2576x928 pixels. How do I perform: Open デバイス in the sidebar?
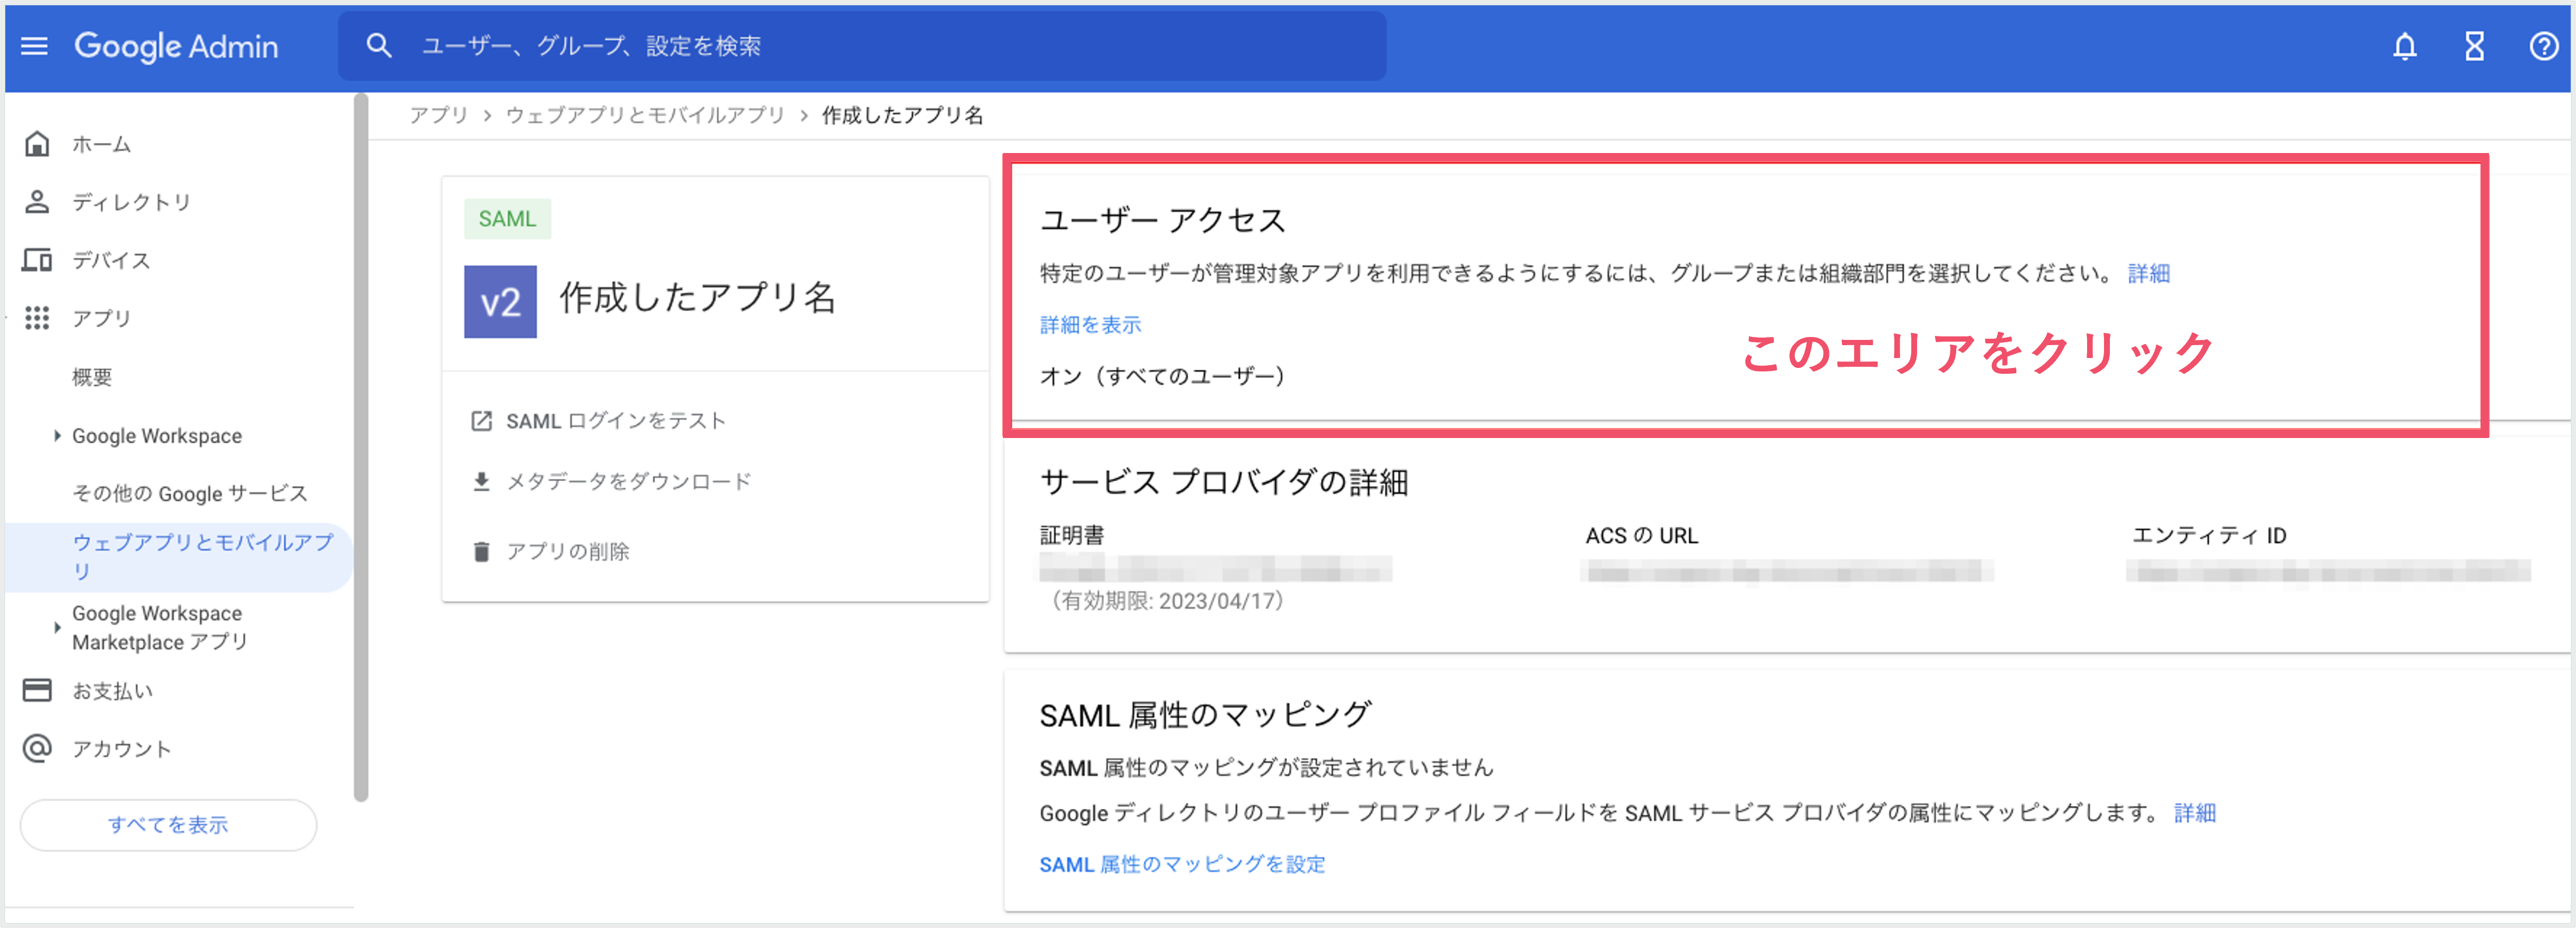pyautogui.click(x=111, y=260)
